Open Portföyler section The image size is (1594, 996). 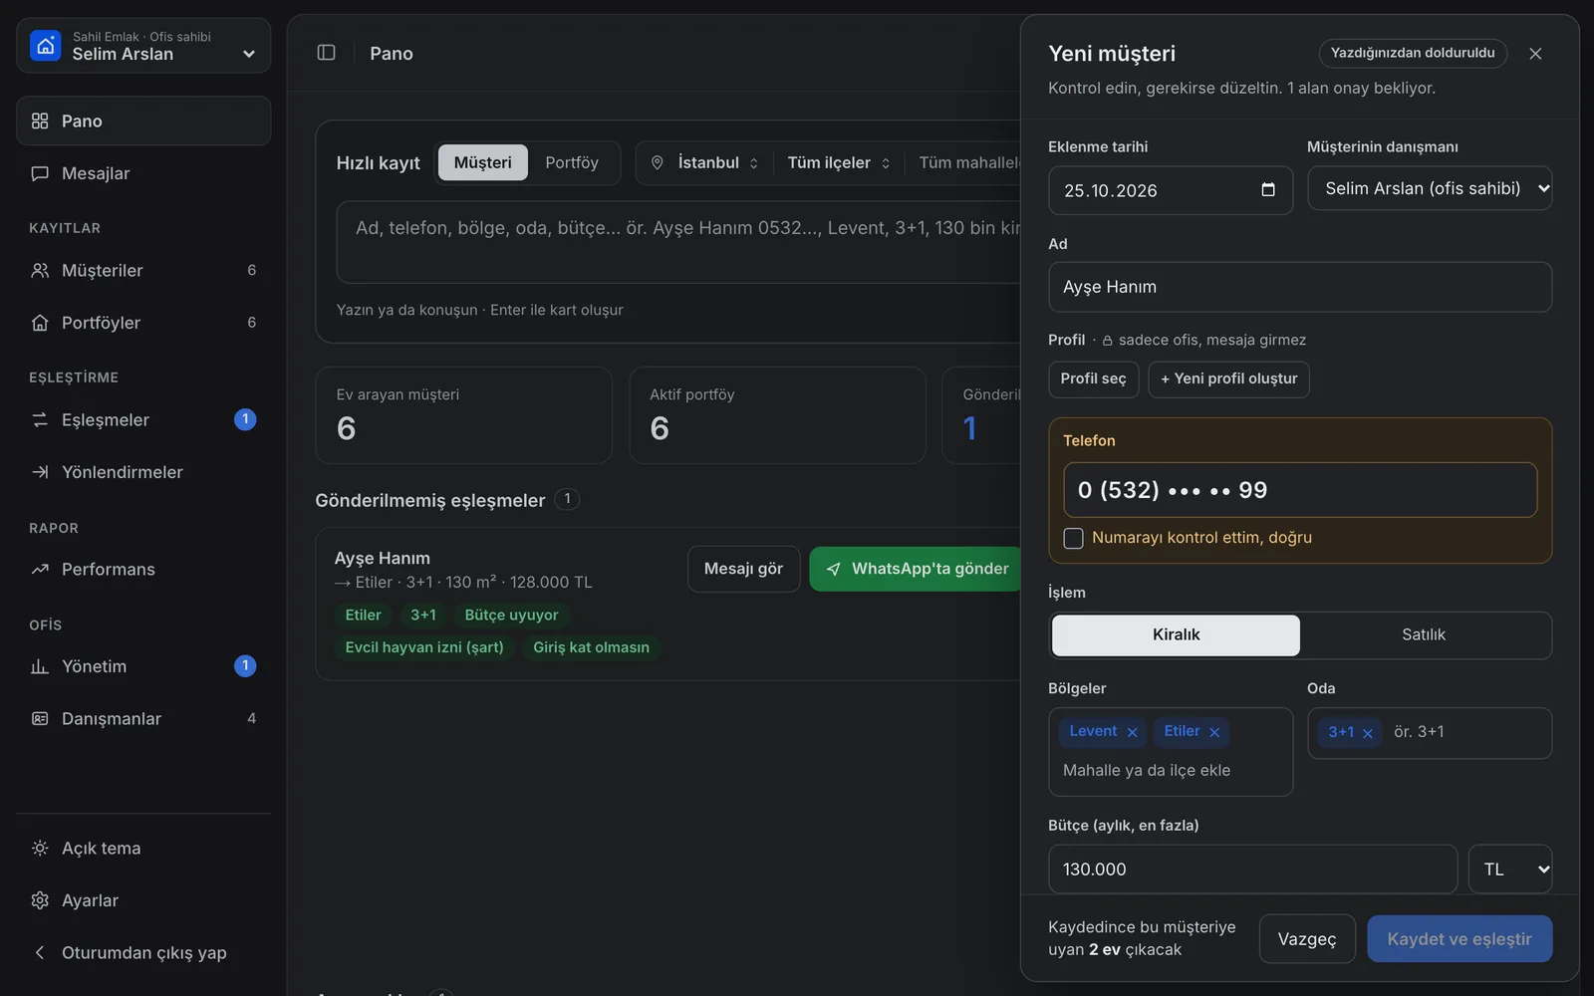pos(143,323)
